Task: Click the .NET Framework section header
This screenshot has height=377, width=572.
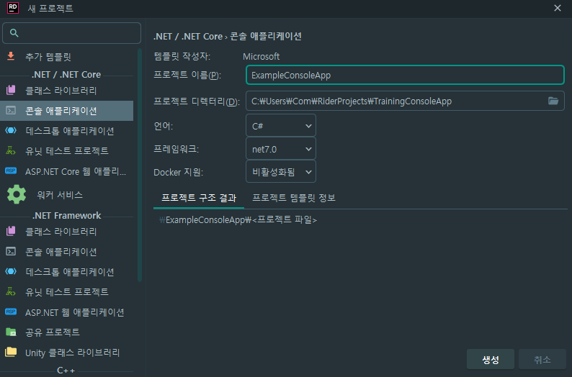Action: (66, 216)
